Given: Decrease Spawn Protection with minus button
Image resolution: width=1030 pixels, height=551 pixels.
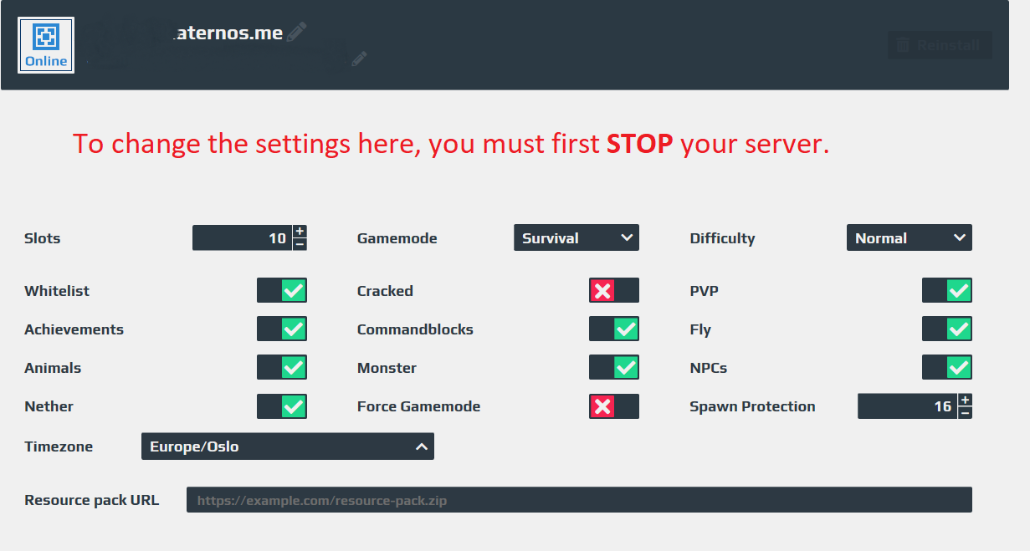Looking at the screenshot, I should click(x=965, y=413).
